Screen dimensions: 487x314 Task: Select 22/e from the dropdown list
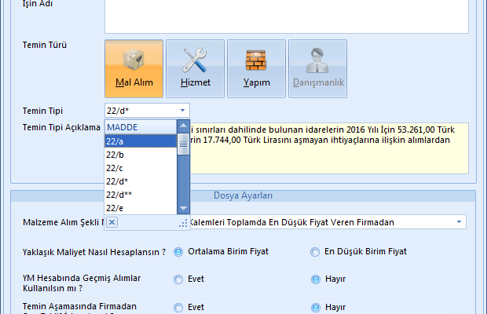coord(141,208)
